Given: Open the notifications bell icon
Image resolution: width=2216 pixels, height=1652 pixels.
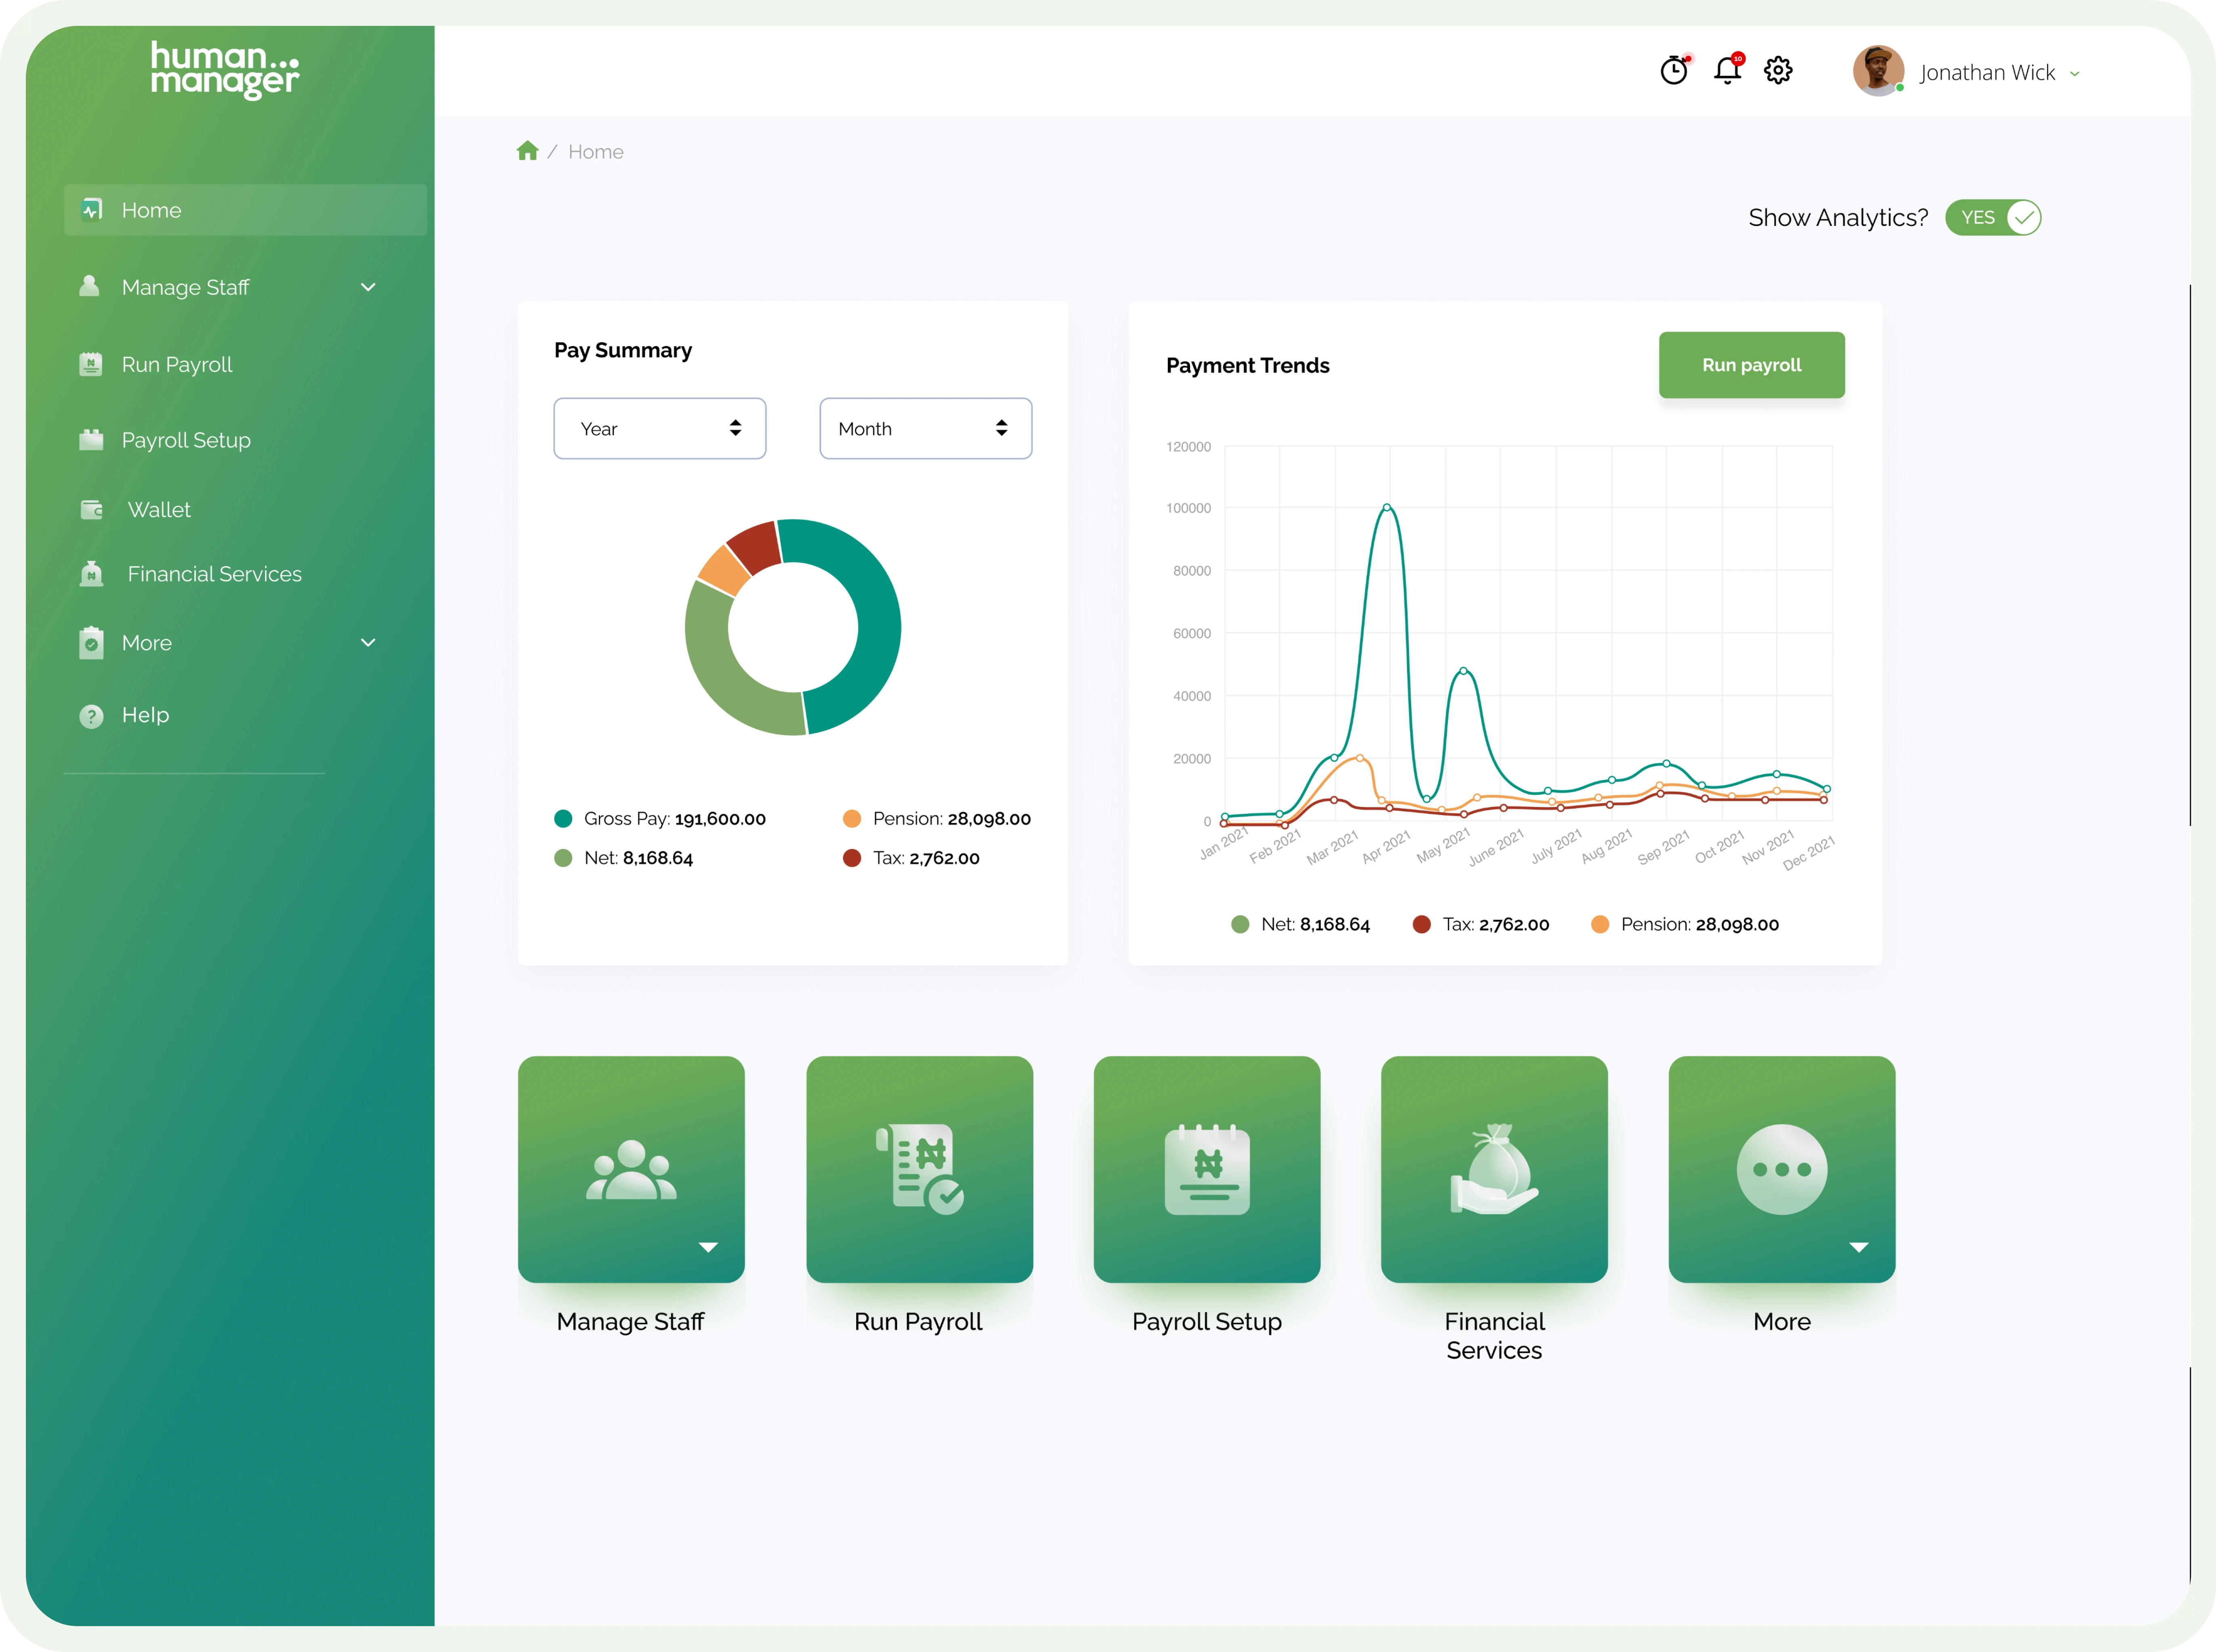Looking at the screenshot, I should click(1727, 69).
